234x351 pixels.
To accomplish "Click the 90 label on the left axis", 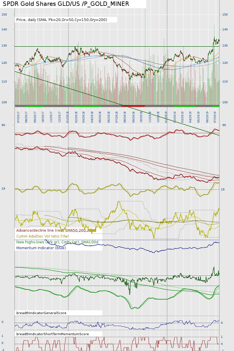I will point(3,125).
